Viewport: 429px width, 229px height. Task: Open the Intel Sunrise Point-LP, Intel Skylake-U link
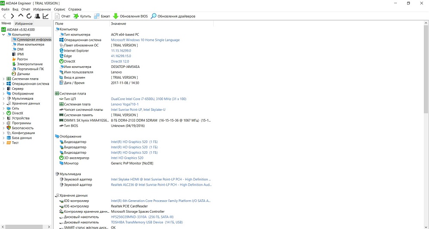coord(138,110)
